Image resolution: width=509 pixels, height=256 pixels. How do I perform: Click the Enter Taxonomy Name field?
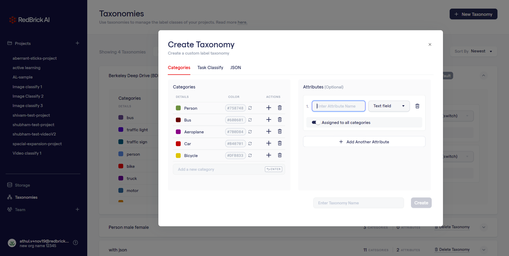click(x=358, y=203)
